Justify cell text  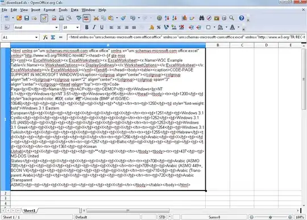134,27
